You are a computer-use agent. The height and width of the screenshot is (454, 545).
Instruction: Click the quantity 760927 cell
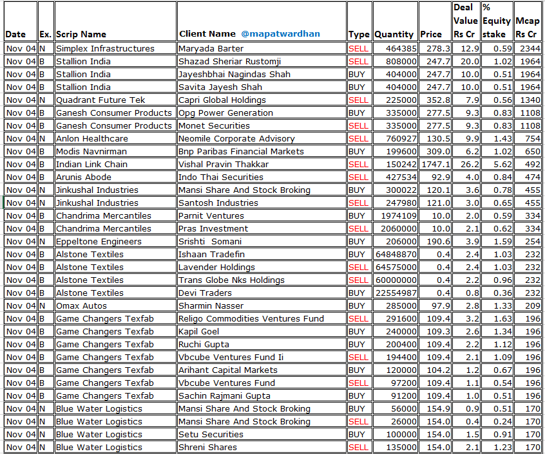click(395, 138)
